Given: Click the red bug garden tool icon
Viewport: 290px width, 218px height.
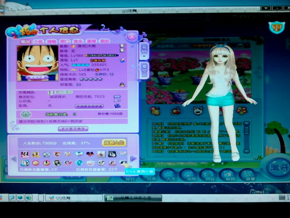Looking at the screenshot, I should [176, 111].
